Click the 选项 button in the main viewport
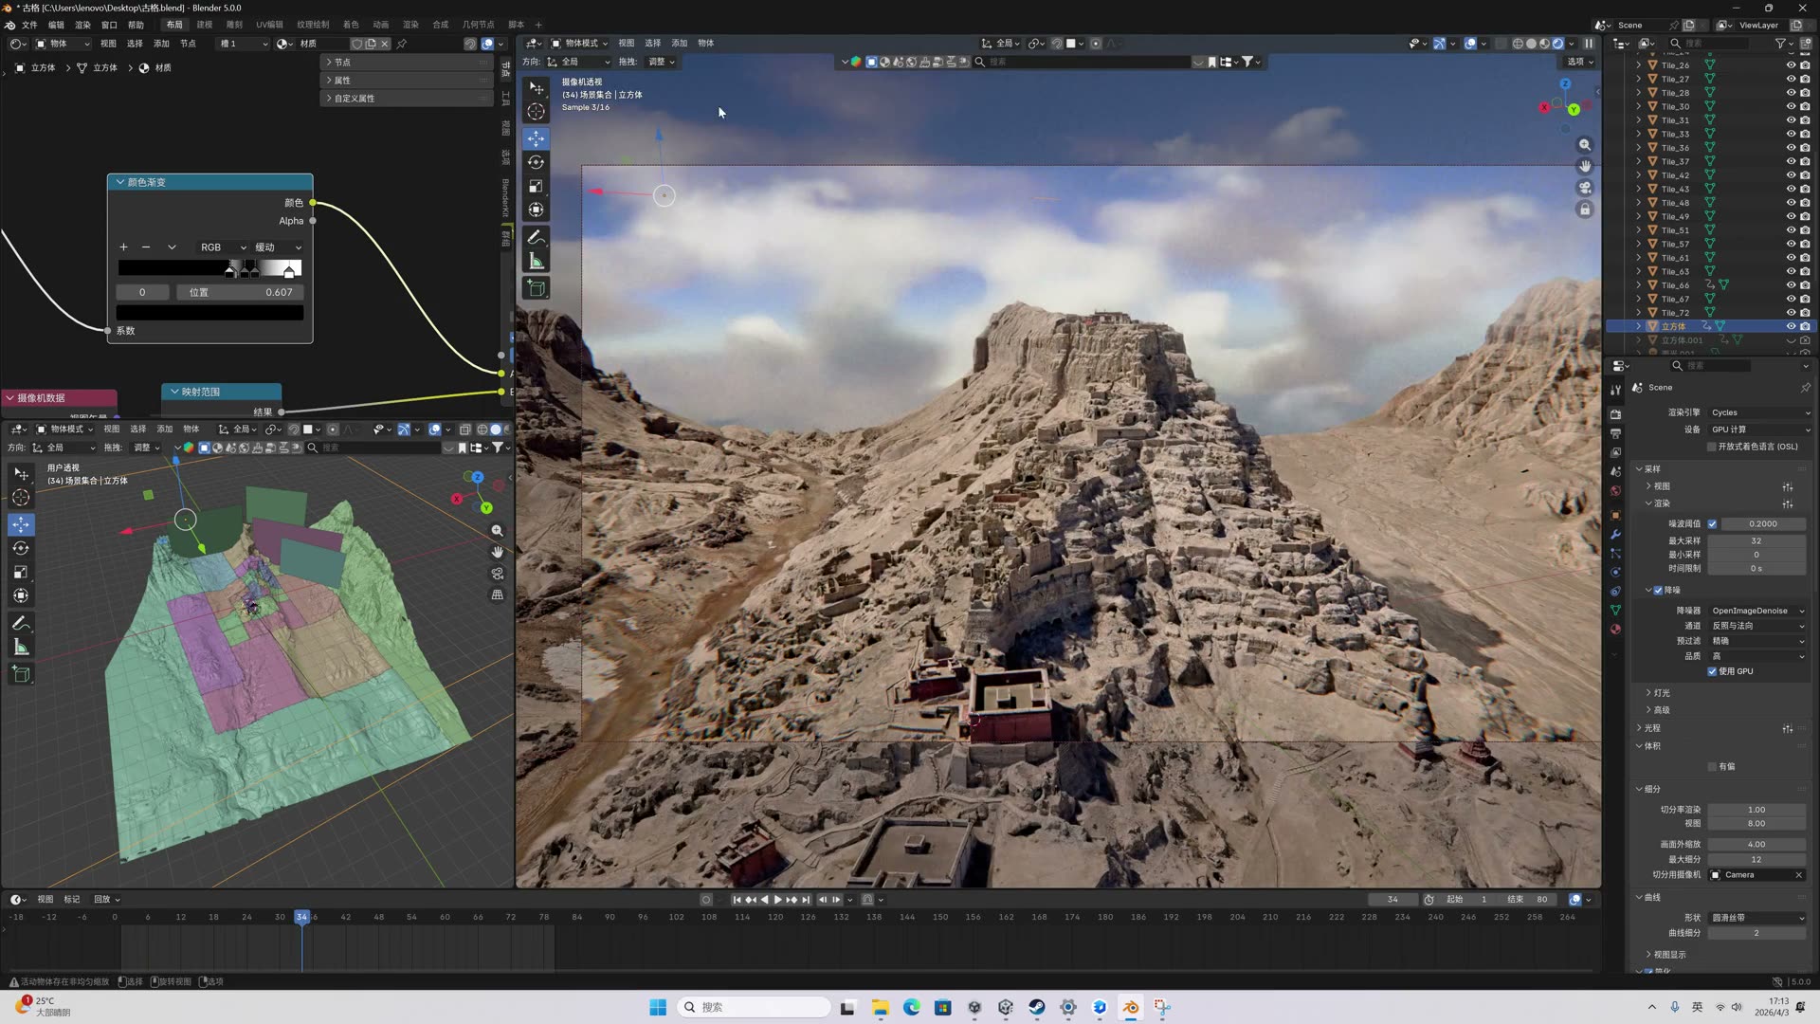 (1579, 62)
